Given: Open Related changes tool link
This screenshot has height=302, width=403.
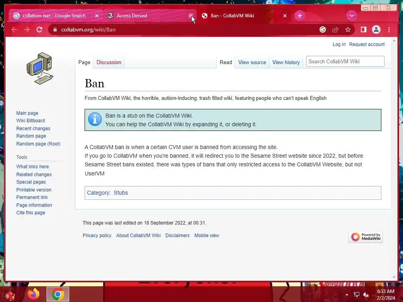Looking at the screenshot, I should 34,174.
